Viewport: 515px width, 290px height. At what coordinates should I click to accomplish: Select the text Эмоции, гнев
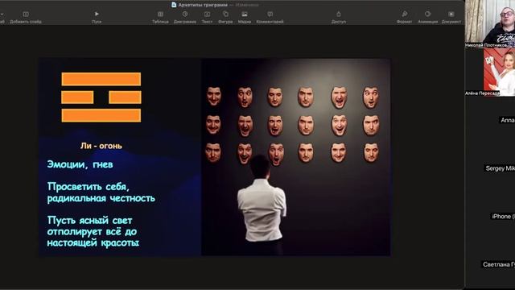tap(80, 164)
